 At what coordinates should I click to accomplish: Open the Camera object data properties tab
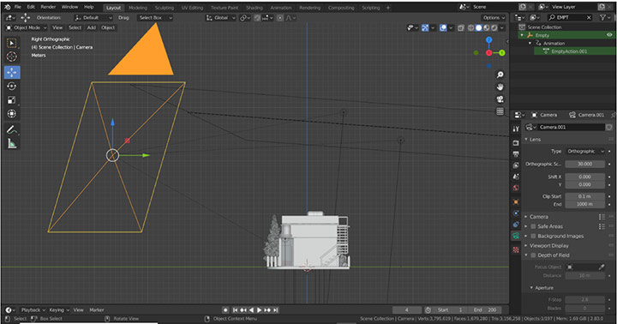(516, 236)
